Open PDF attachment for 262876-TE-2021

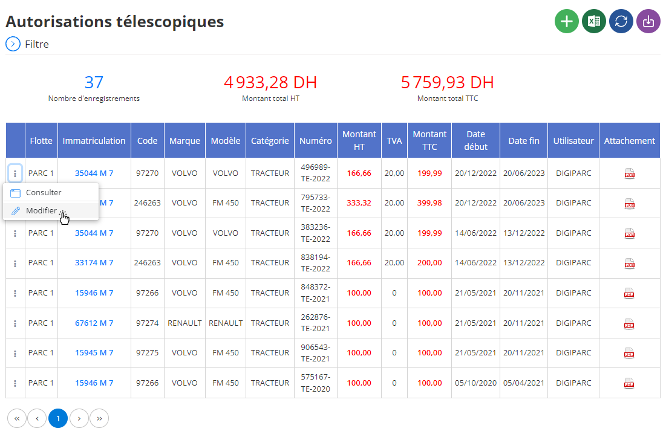629,324
